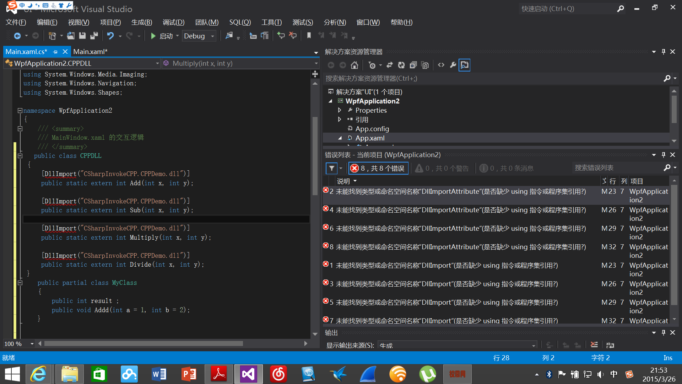
Task: Click the Collapse All icon in Solution Explorer
Action: (x=413, y=65)
